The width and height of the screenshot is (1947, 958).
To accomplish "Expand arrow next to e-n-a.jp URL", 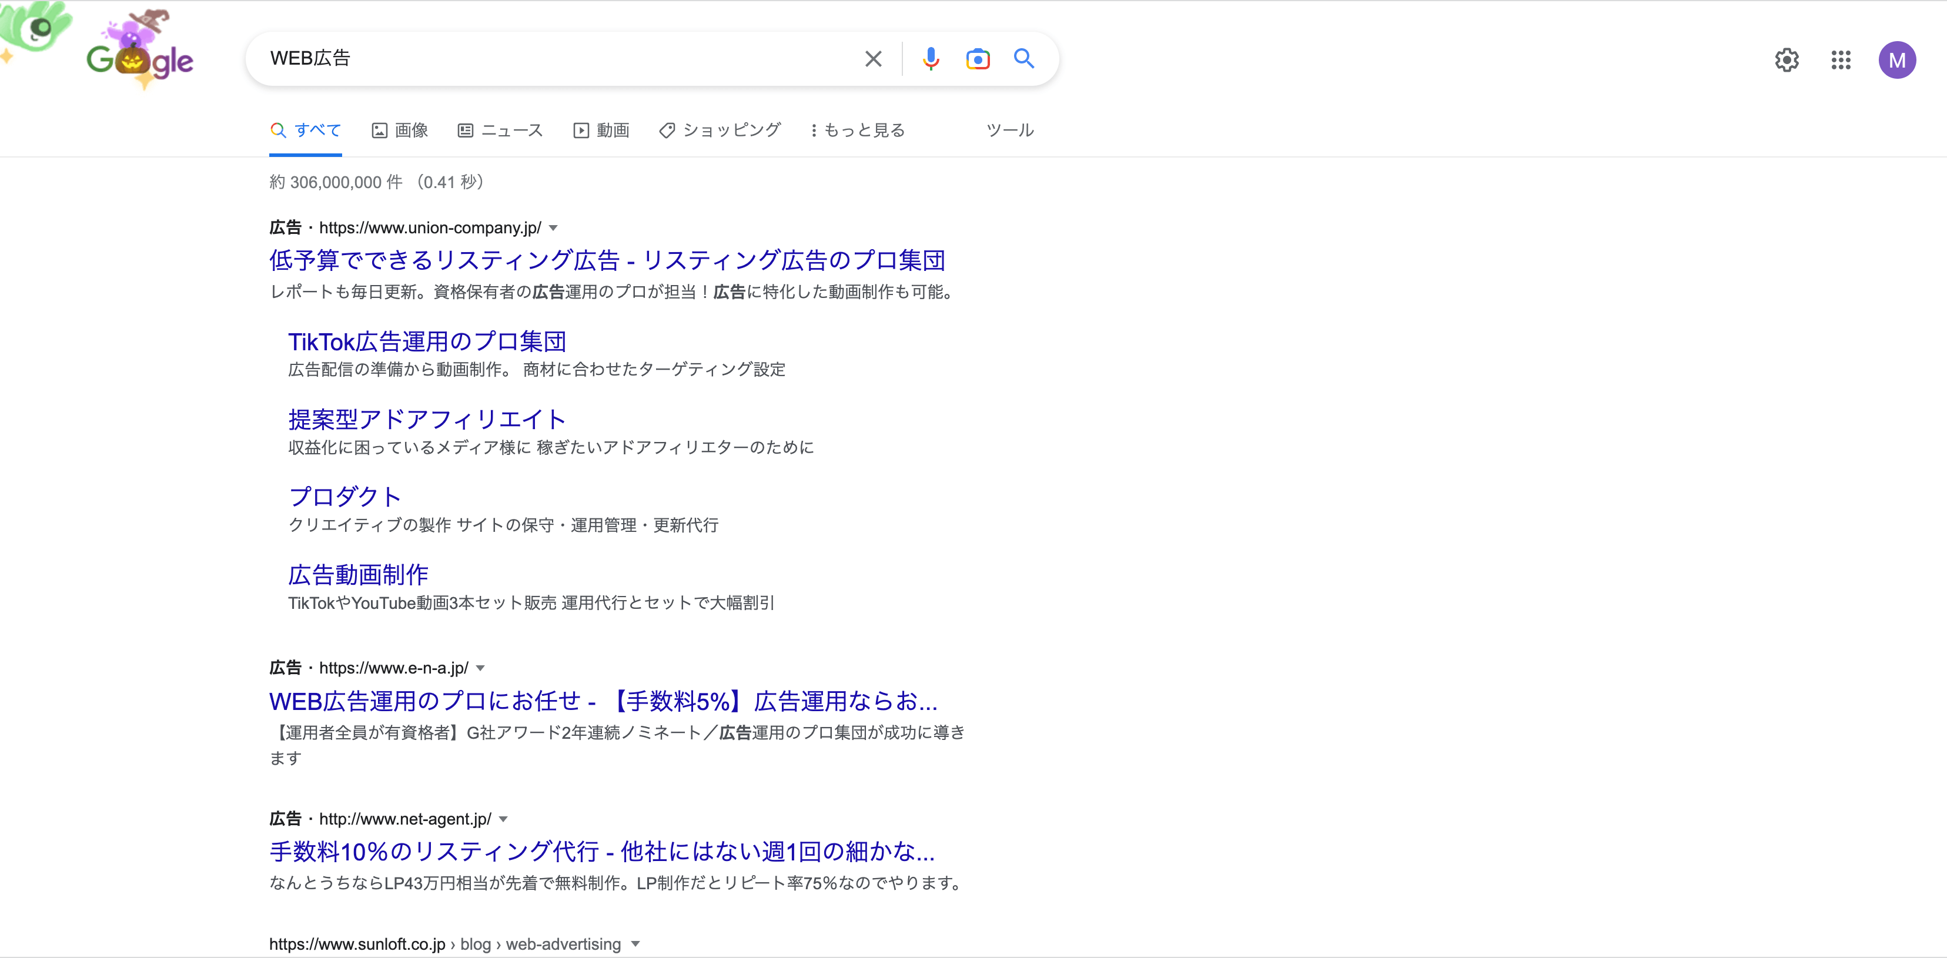I will [x=480, y=668].
